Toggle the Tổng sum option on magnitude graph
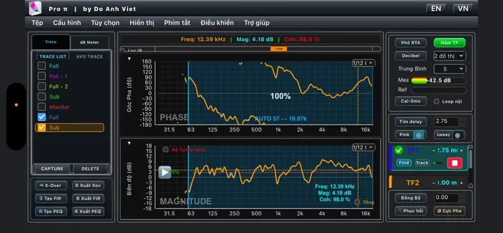The height and width of the screenshot is (233, 503). pos(357,202)
